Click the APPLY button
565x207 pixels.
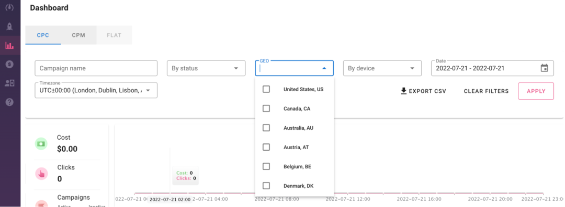(536, 91)
